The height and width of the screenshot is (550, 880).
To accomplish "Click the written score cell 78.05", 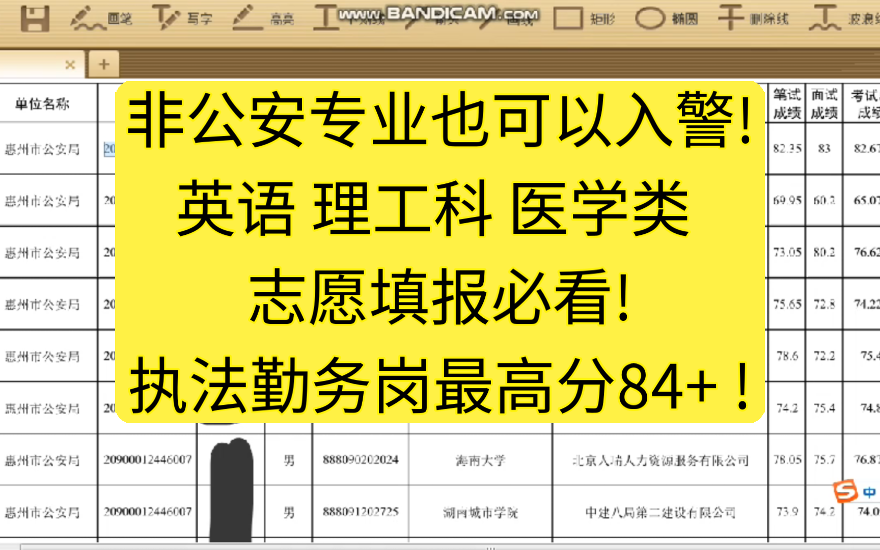I will point(787,460).
